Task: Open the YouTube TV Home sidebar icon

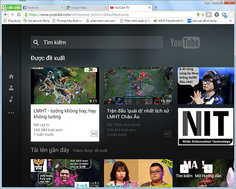Action: pos(11,77)
